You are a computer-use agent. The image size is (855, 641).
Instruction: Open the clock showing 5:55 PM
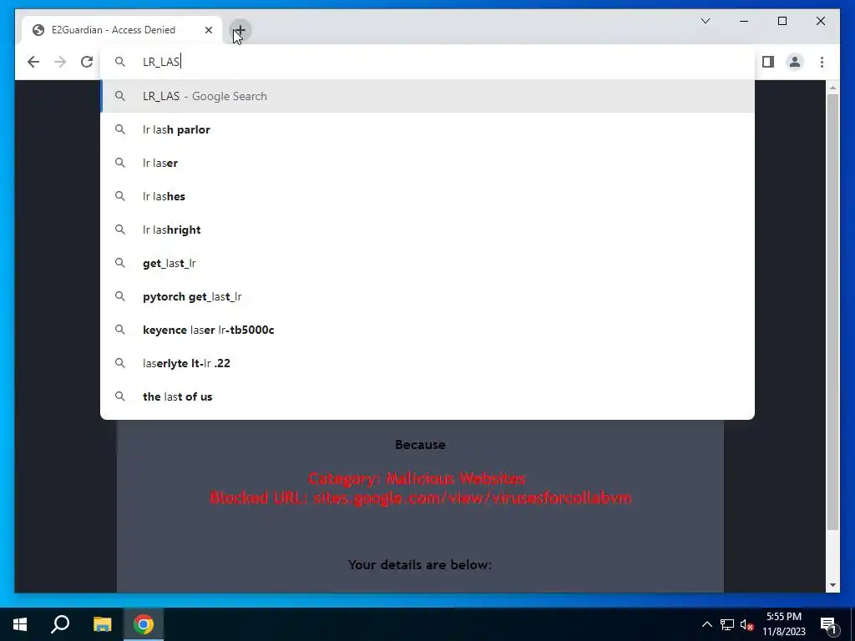coord(783,624)
